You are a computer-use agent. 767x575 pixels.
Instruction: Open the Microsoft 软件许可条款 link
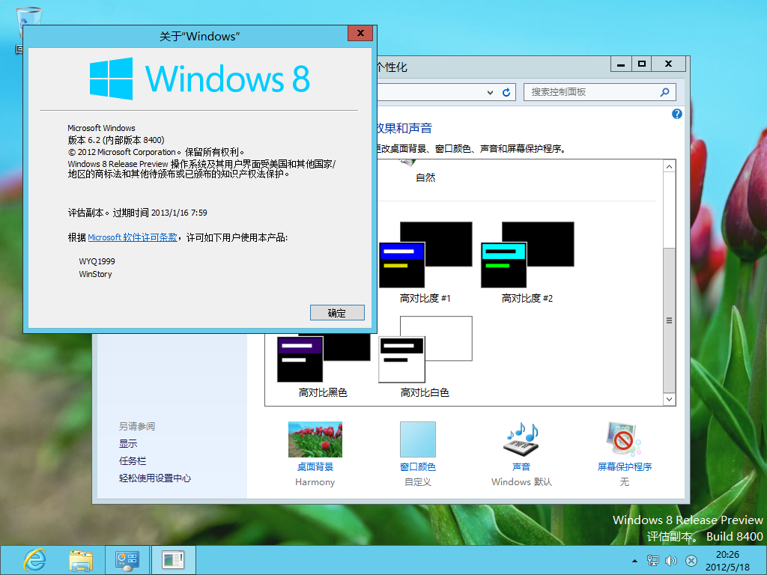(133, 237)
